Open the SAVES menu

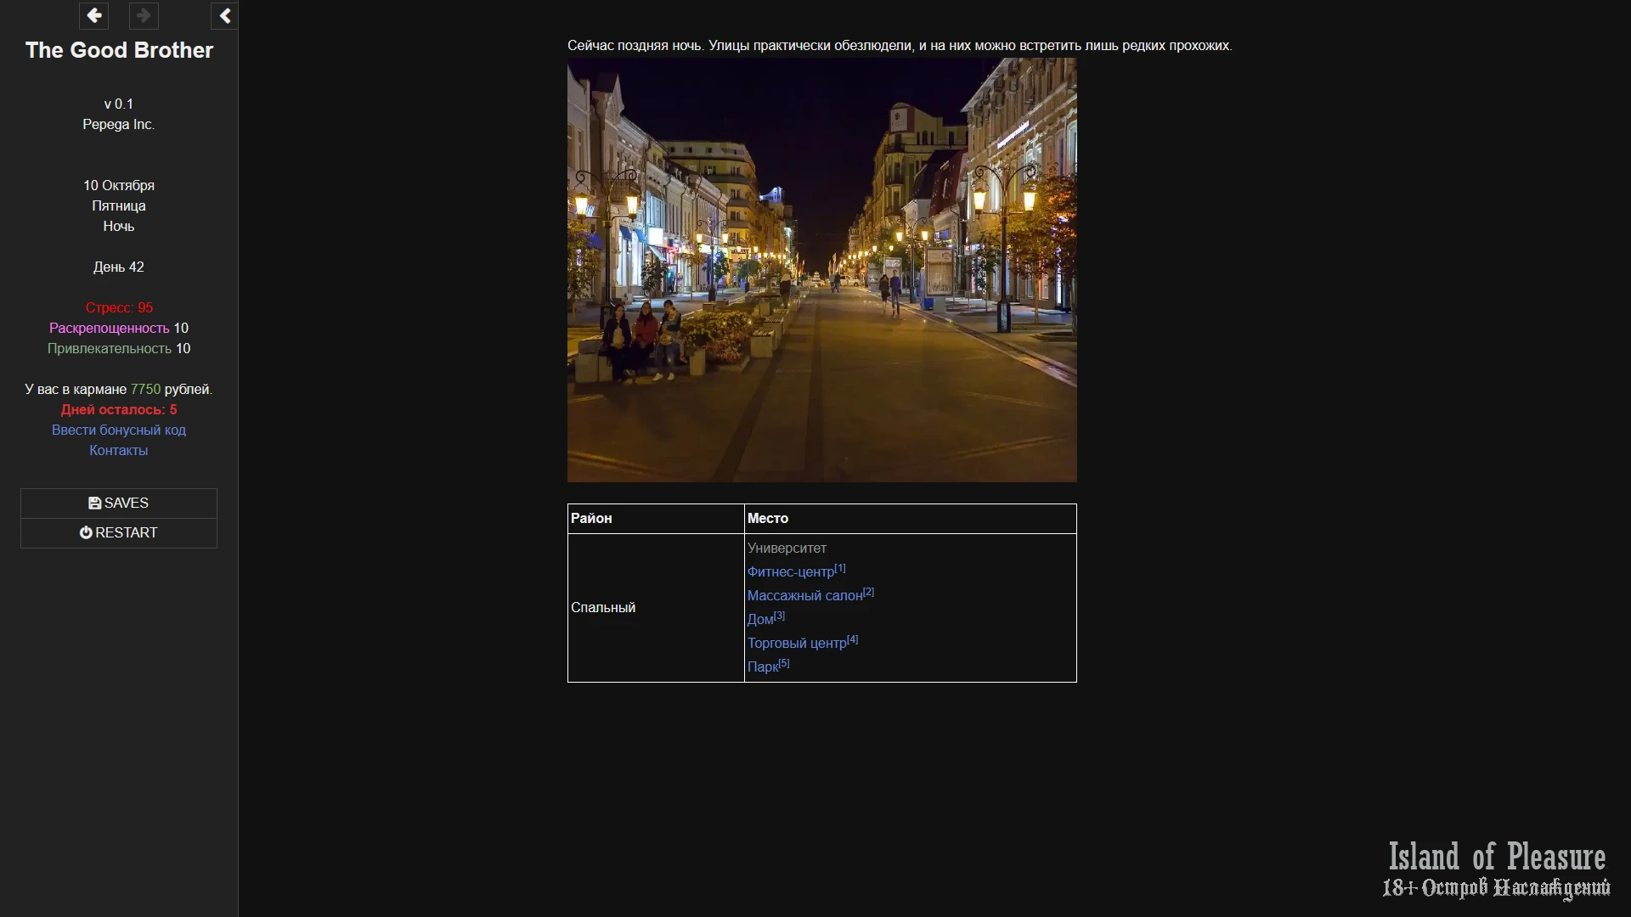(119, 504)
